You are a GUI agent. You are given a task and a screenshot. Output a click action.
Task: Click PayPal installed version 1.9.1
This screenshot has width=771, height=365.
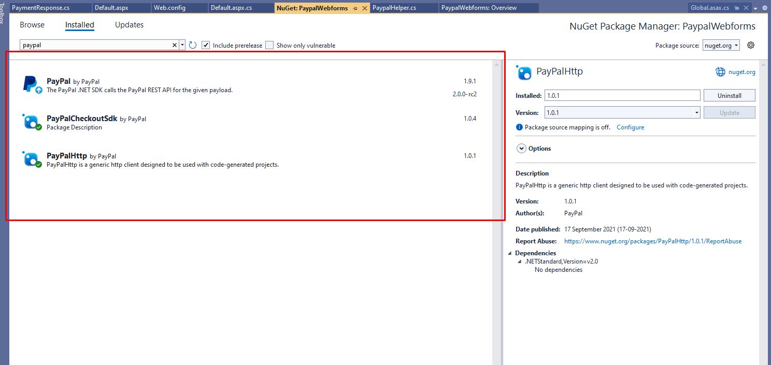[469, 81]
